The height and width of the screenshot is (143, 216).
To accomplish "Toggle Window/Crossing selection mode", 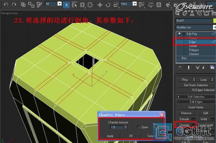I will pos(90,5).
